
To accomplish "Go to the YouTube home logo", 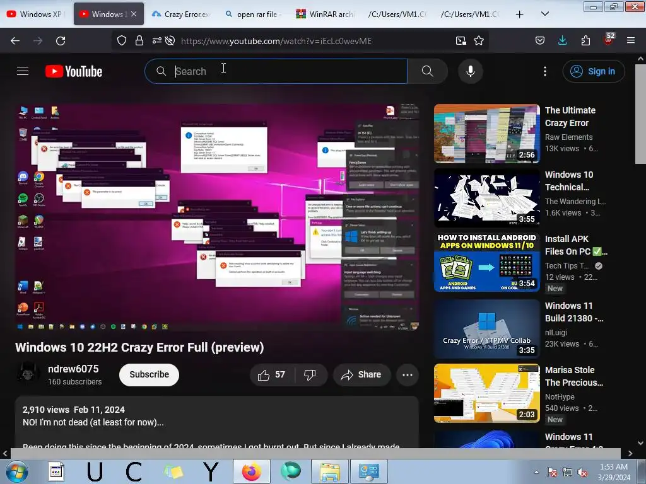I will click(x=74, y=71).
